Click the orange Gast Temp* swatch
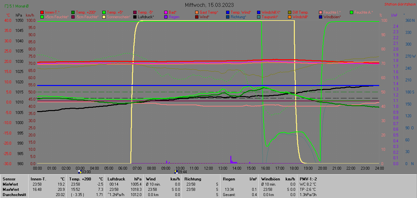 click(197, 12)
